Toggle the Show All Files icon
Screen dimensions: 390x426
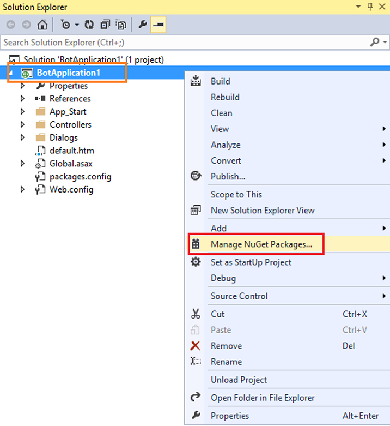[x=121, y=25]
